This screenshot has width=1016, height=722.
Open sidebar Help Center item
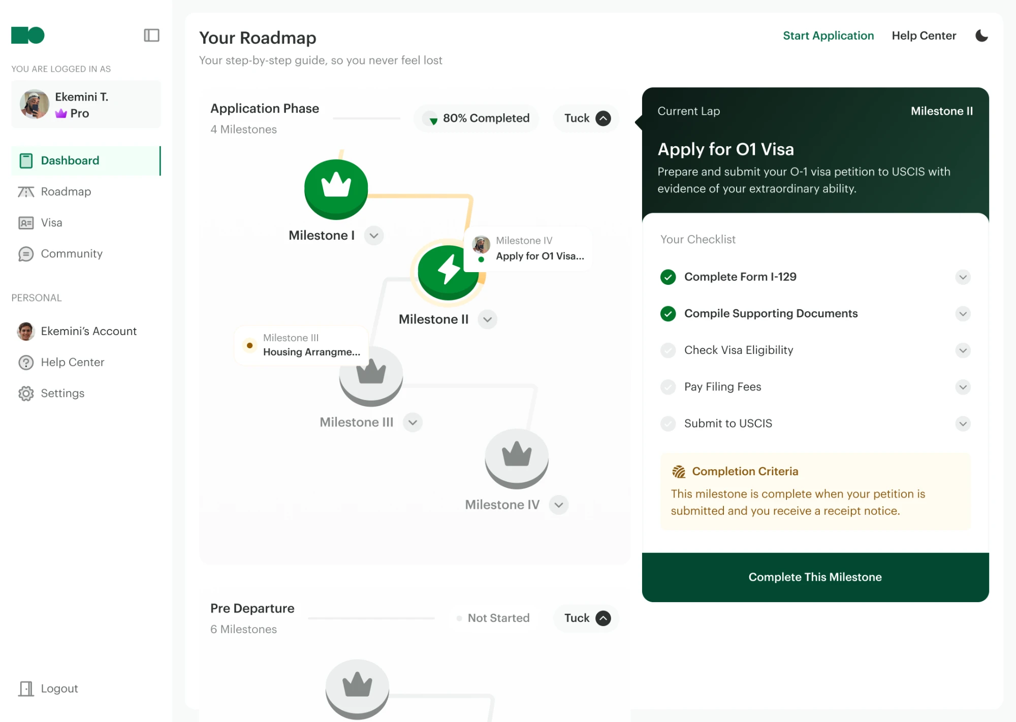coord(86,362)
